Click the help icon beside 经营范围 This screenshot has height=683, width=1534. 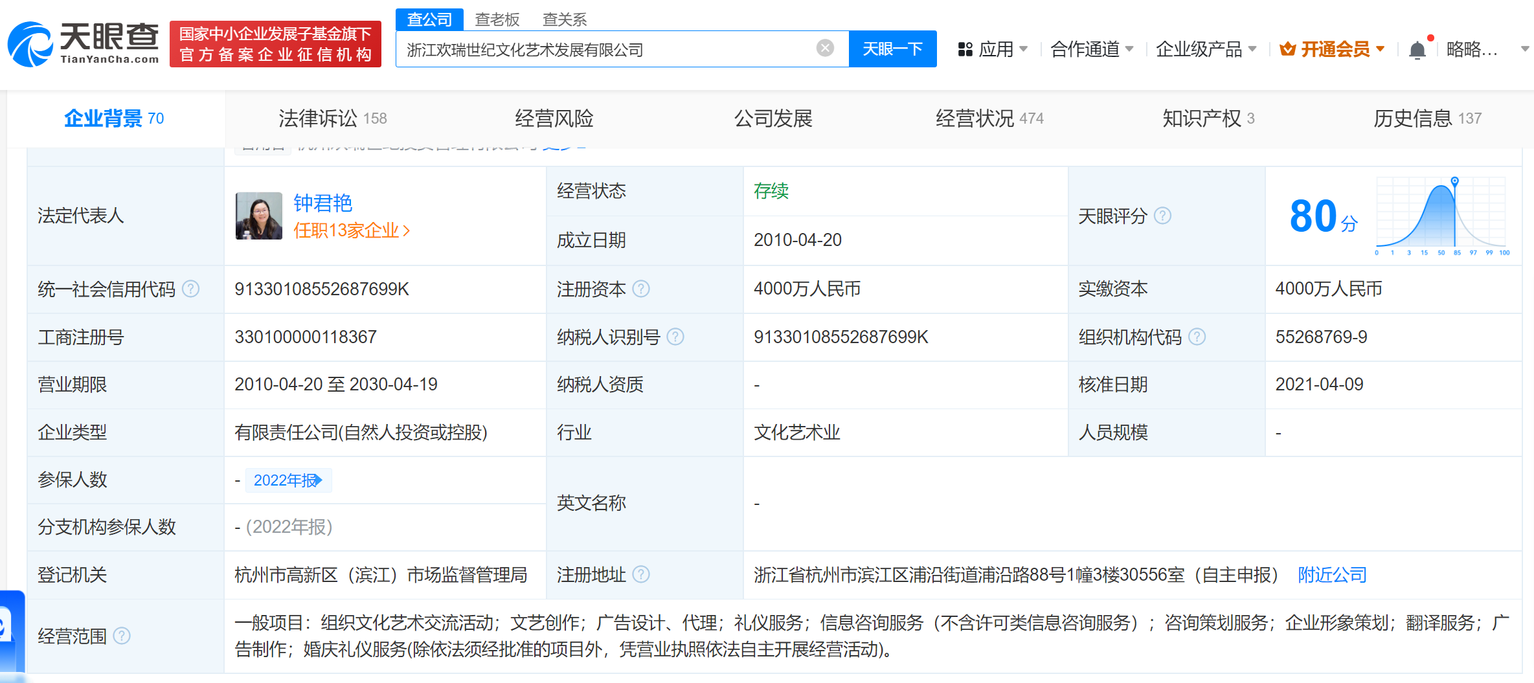[x=122, y=636]
